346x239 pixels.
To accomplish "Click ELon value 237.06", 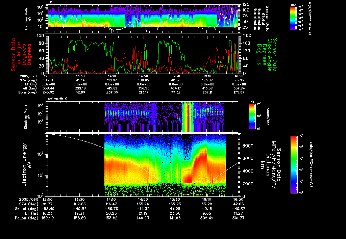I will click(x=112, y=92).
